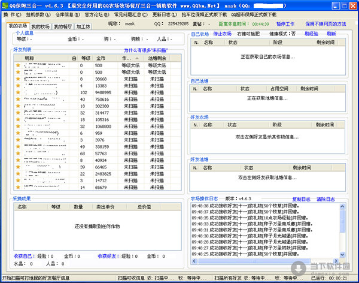Click the 09:48:35 log entry about 10点农场经验

click(250, 218)
